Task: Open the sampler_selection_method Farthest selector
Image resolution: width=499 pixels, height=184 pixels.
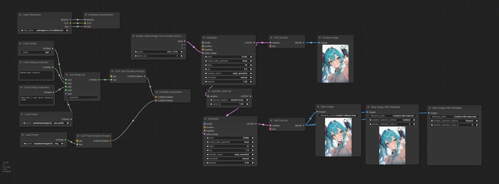Action: 391,120
